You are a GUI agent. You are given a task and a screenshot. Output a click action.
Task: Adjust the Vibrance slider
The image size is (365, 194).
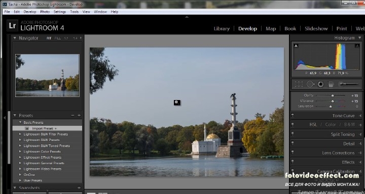[333, 101]
